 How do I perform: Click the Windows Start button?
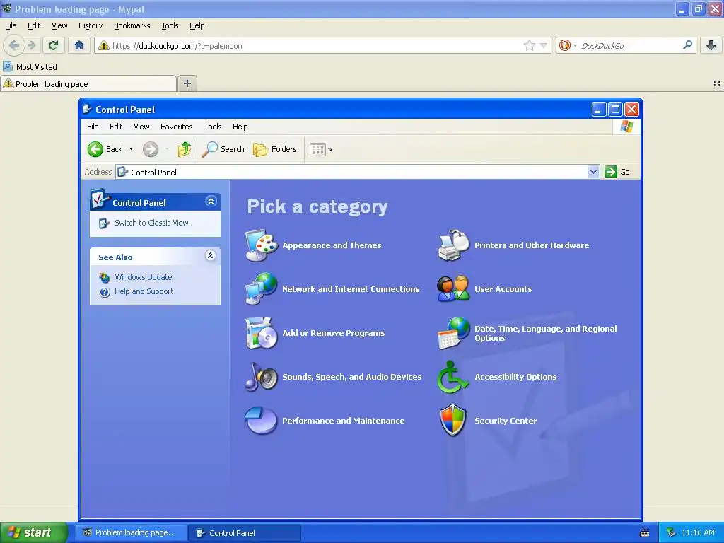[x=33, y=532]
